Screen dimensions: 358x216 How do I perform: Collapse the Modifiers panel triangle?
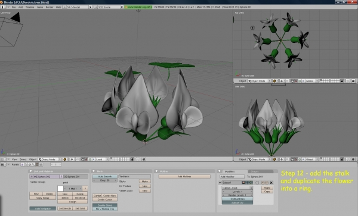point(219,171)
